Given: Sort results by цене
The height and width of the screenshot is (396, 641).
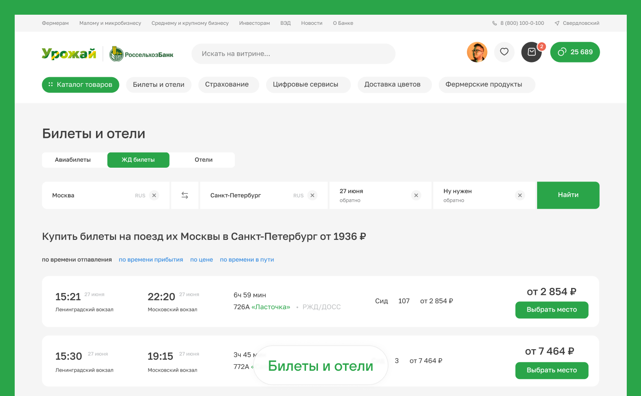Looking at the screenshot, I should coord(201,259).
